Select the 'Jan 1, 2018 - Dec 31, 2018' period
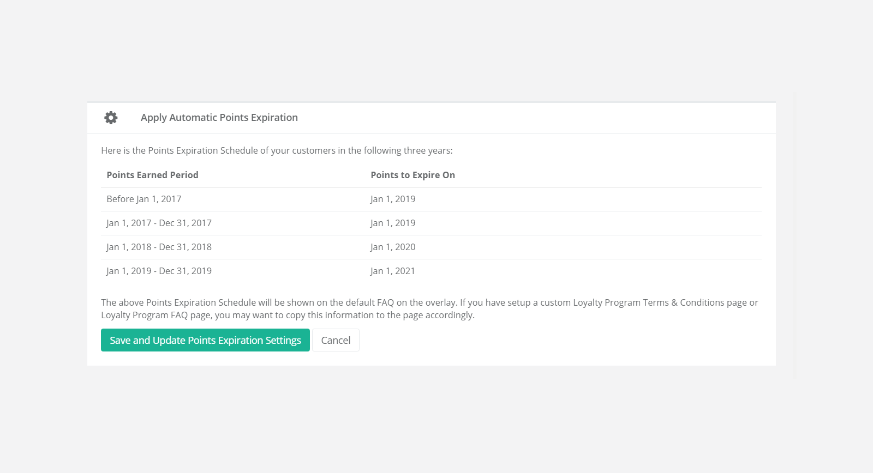This screenshot has height=473, width=873. click(x=159, y=247)
